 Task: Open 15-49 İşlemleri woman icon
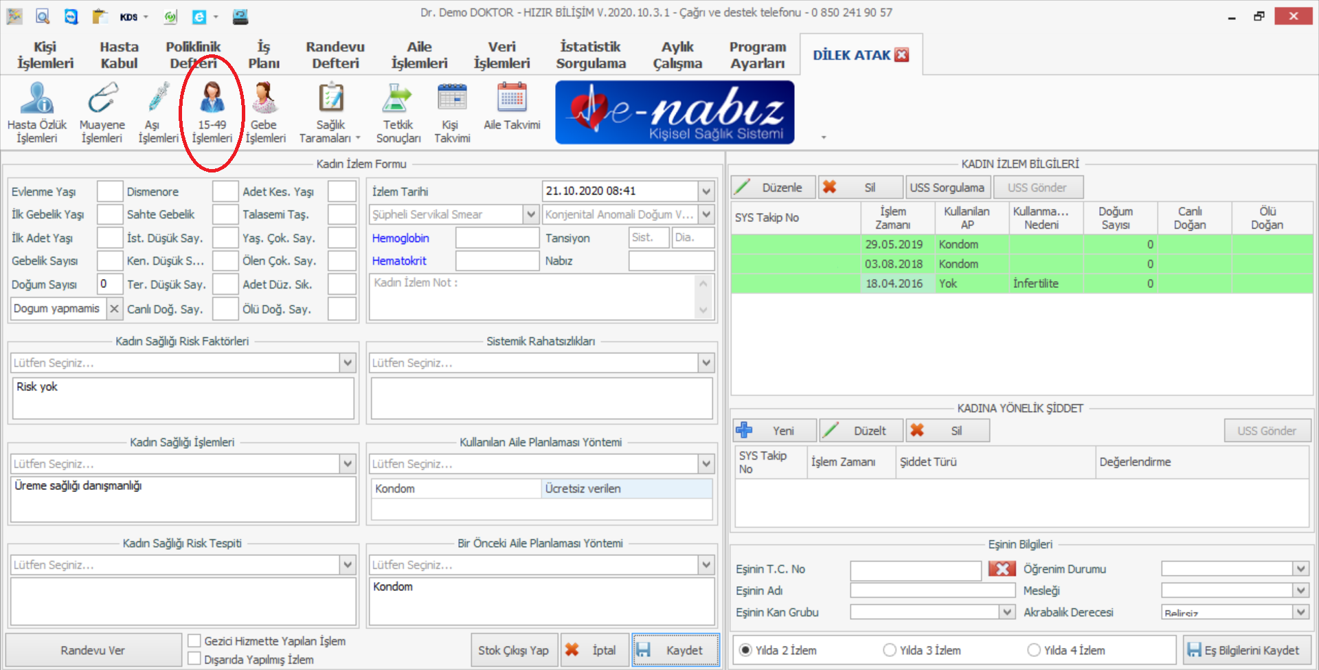[x=212, y=99]
